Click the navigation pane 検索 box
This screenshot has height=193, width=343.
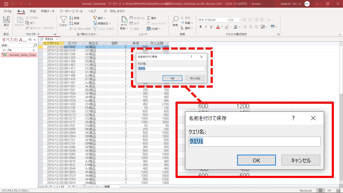click(x=17, y=46)
